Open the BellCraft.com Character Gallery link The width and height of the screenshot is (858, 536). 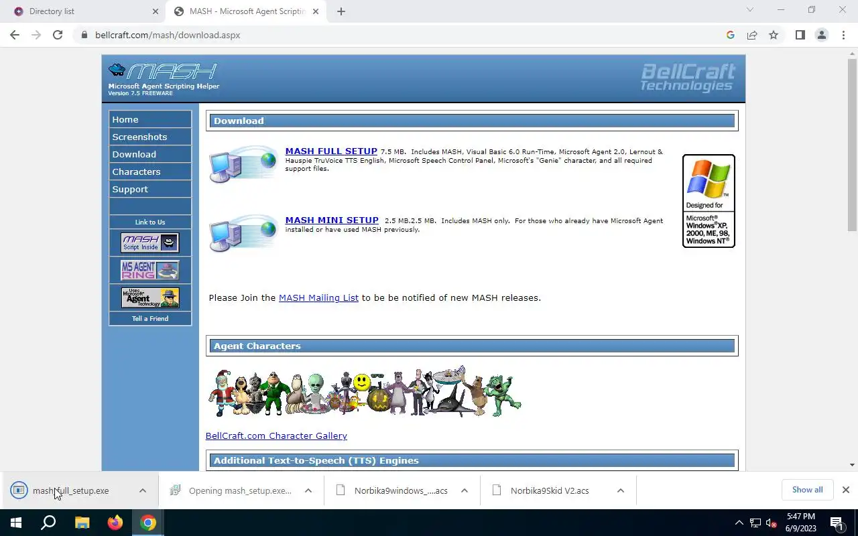pos(276,435)
